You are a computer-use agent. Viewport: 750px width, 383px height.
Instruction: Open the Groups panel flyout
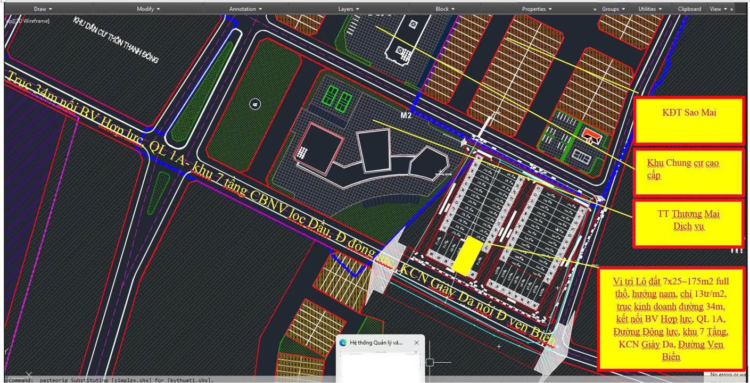(613, 9)
